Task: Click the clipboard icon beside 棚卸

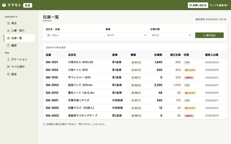Action: tap(9, 45)
